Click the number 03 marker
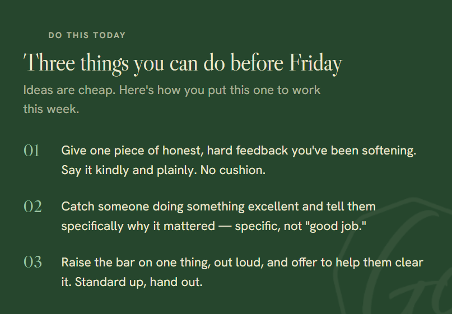This screenshot has height=314, width=452. 32,262
